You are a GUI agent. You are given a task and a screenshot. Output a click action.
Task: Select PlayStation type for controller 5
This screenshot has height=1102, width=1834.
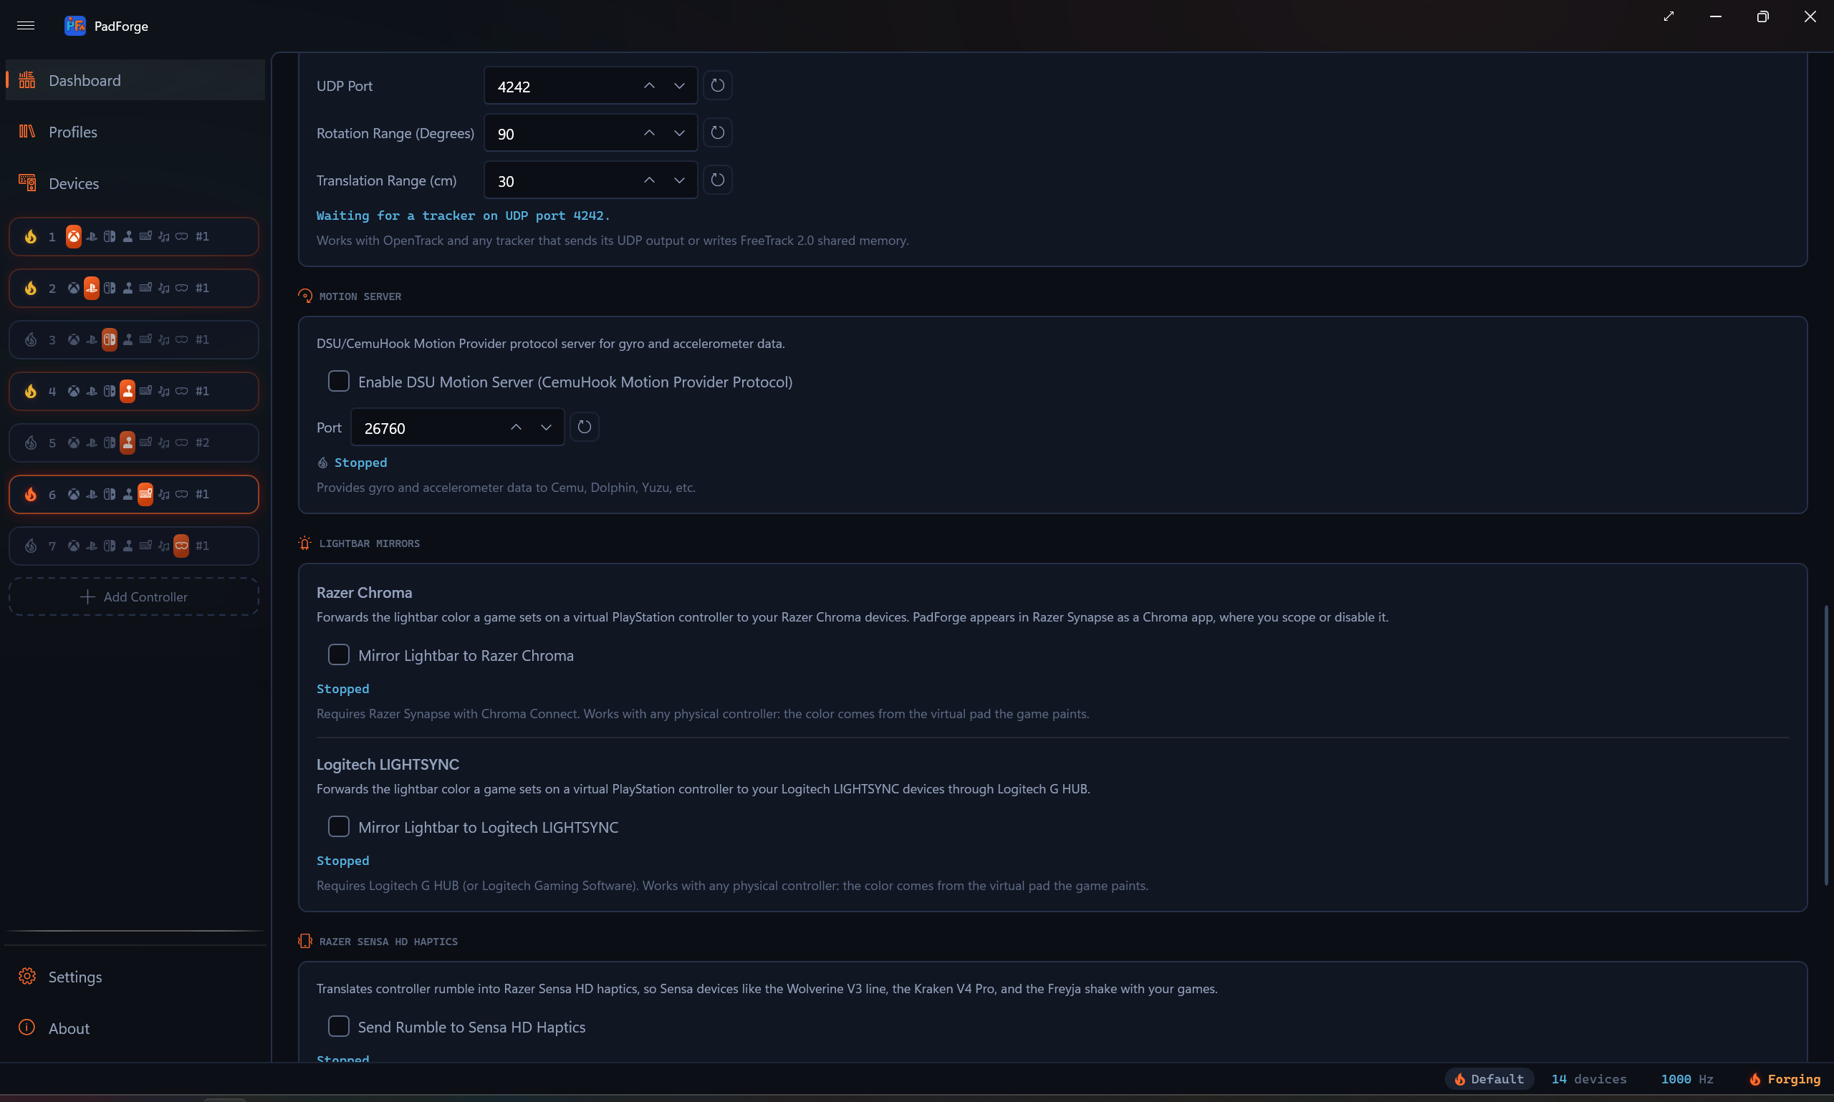pos(92,443)
